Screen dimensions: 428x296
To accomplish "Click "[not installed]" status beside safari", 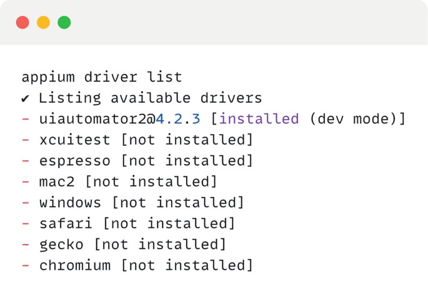I will click(169, 223).
